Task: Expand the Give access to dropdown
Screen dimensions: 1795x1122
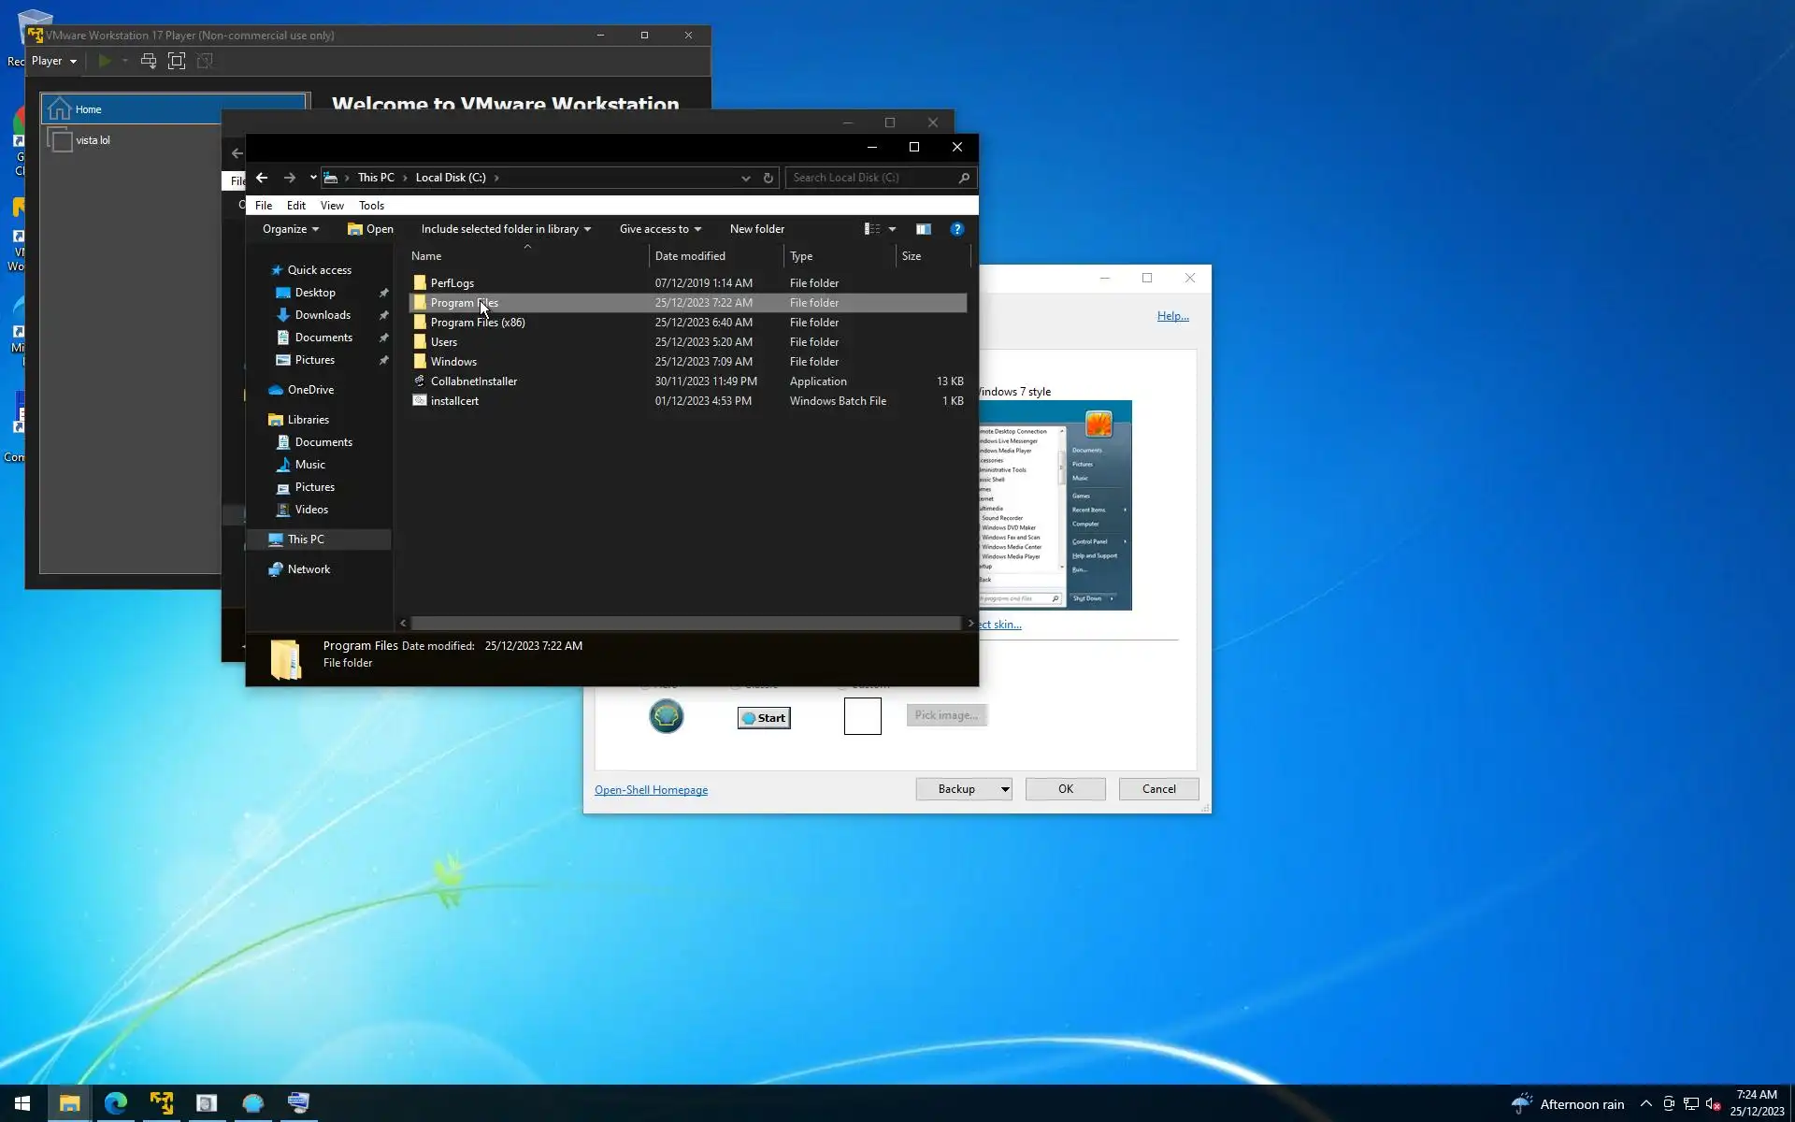Action: pyautogui.click(x=660, y=229)
